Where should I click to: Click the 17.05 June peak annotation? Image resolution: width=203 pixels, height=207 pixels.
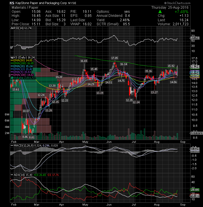[x=115, y=58]
